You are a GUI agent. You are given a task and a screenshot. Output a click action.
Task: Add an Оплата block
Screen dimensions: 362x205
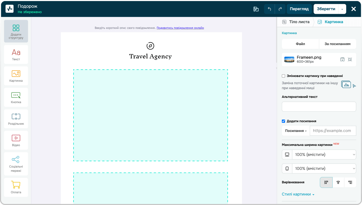[16, 187]
